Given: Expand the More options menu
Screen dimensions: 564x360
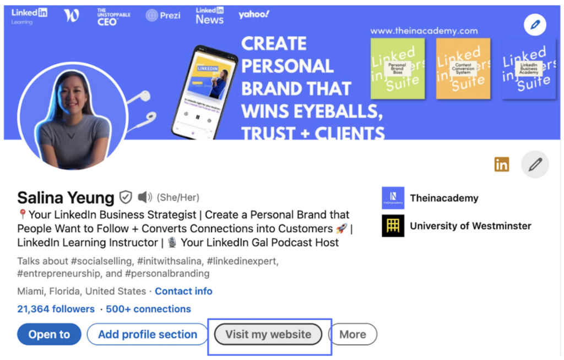Looking at the screenshot, I should point(352,334).
